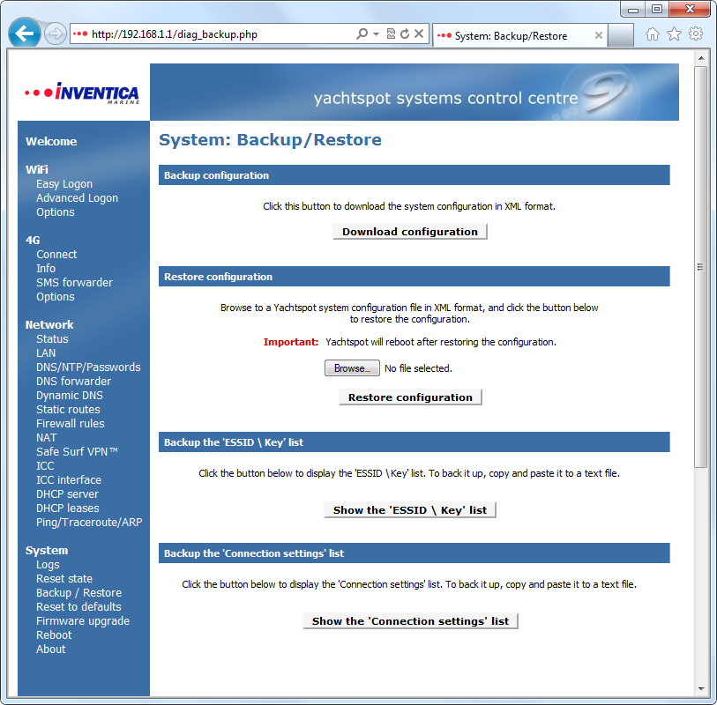Image resolution: width=717 pixels, height=705 pixels.
Task: Open the address bar dropdown arrow
Action: pyautogui.click(x=376, y=34)
